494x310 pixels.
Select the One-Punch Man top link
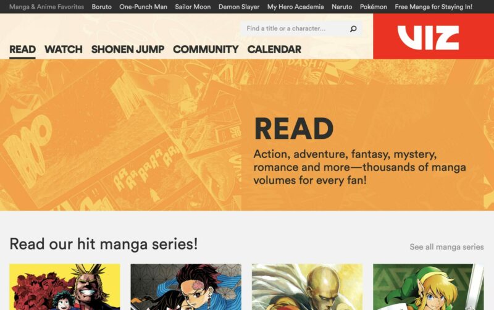click(143, 7)
